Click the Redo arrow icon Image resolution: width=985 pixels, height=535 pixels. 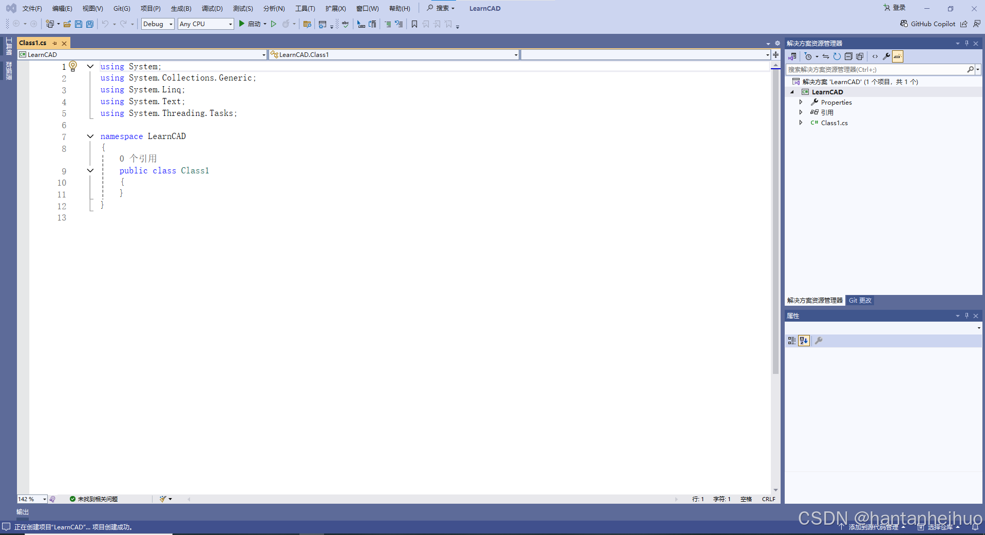pyautogui.click(x=123, y=24)
